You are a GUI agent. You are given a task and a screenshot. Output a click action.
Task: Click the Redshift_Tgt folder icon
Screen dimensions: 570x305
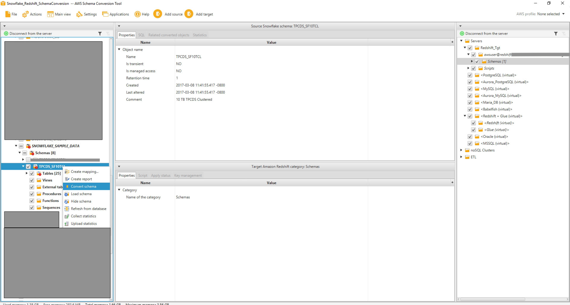coord(477,48)
